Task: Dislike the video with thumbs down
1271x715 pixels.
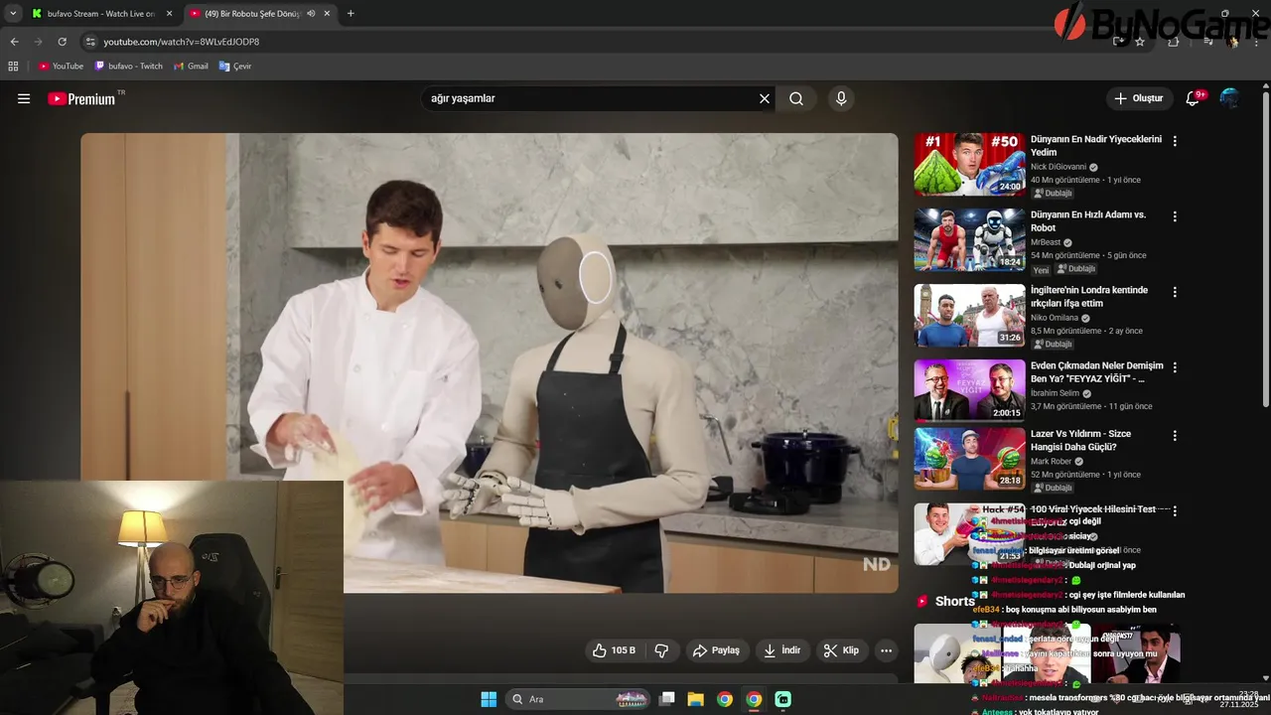Action: (661, 650)
